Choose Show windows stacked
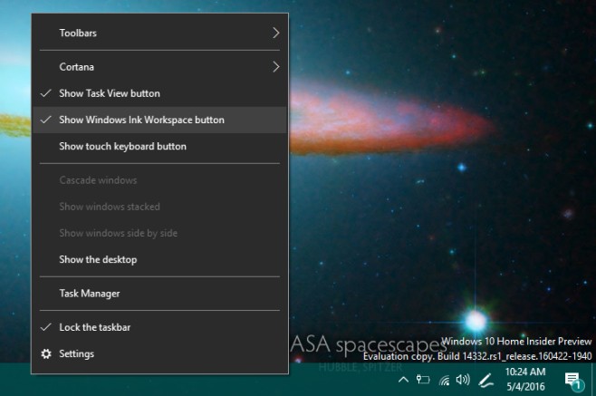The width and height of the screenshot is (596, 396). (x=159, y=207)
